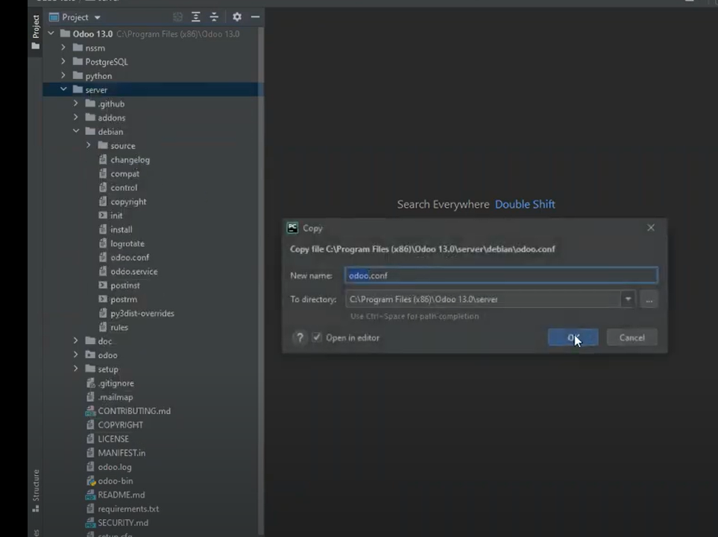The height and width of the screenshot is (537, 718).
Task: Collapse the Odoo 13.0 root node
Action: 51,34
